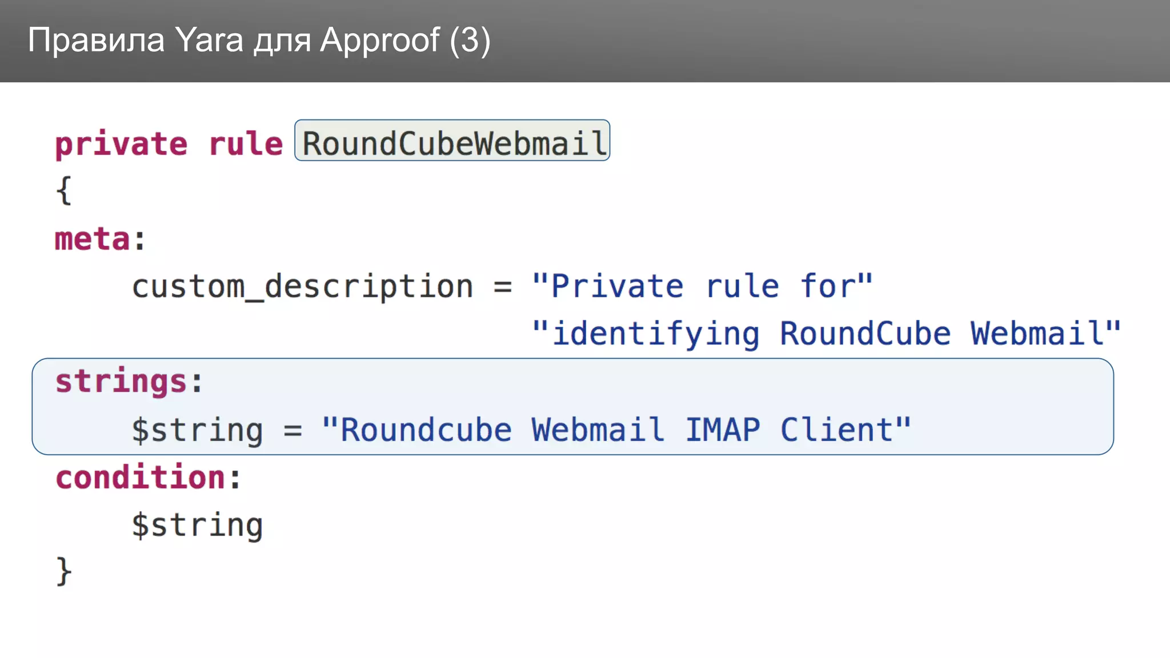The image size is (1170, 658).
Task: Click the 'strings:' section keyword
Action: pyautogui.click(x=129, y=382)
